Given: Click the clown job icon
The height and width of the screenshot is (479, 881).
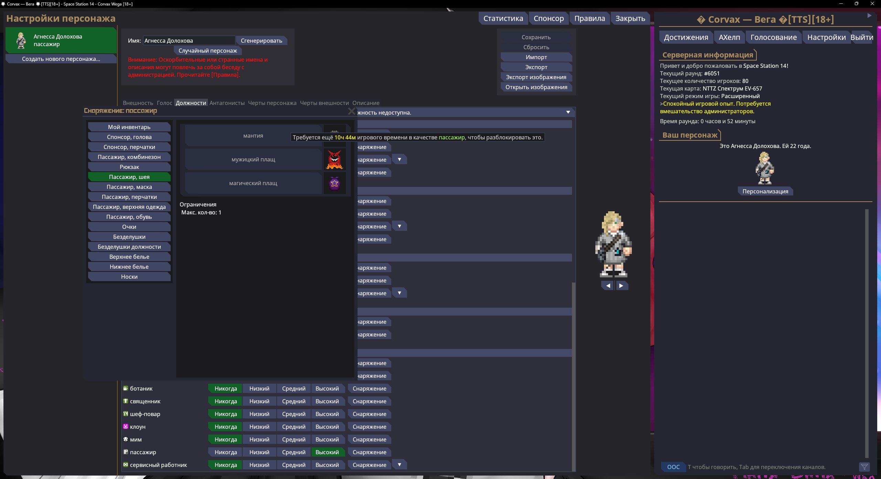Looking at the screenshot, I should (x=126, y=426).
